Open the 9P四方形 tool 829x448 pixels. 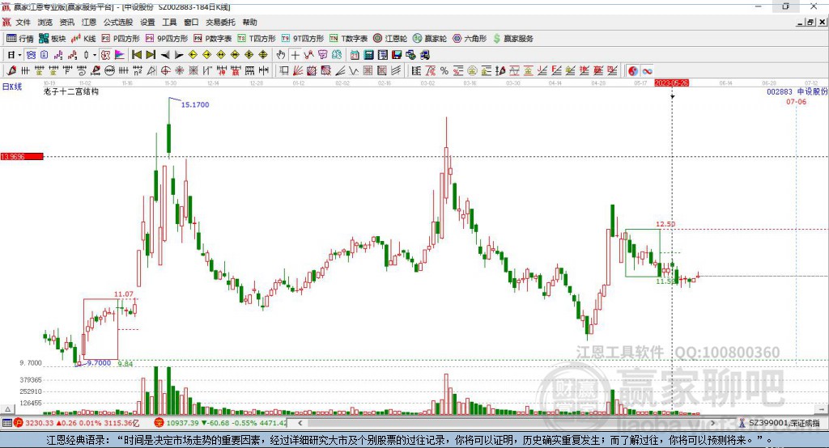pos(166,39)
